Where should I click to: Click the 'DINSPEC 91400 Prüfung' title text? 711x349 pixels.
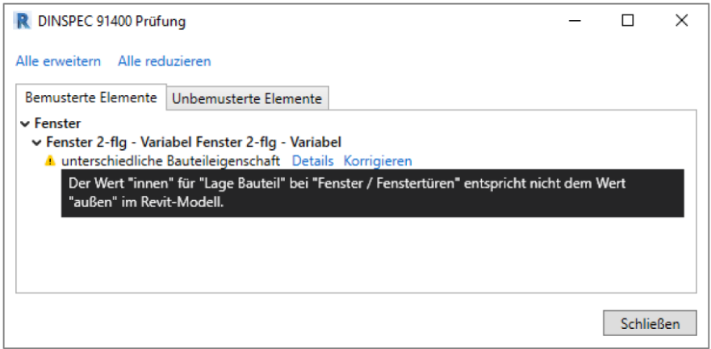pyautogui.click(x=111, y=22)
